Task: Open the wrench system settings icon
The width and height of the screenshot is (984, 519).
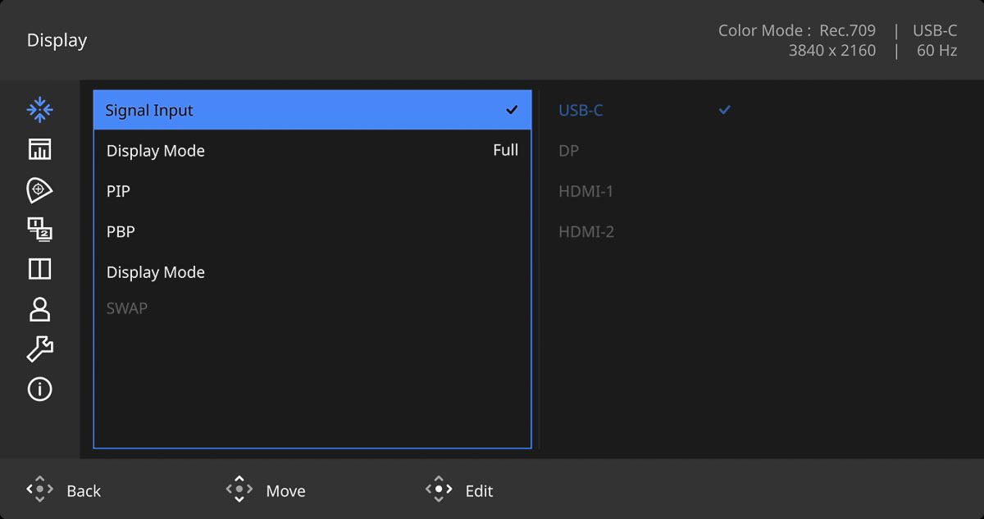Action: [x=39, y=348]
